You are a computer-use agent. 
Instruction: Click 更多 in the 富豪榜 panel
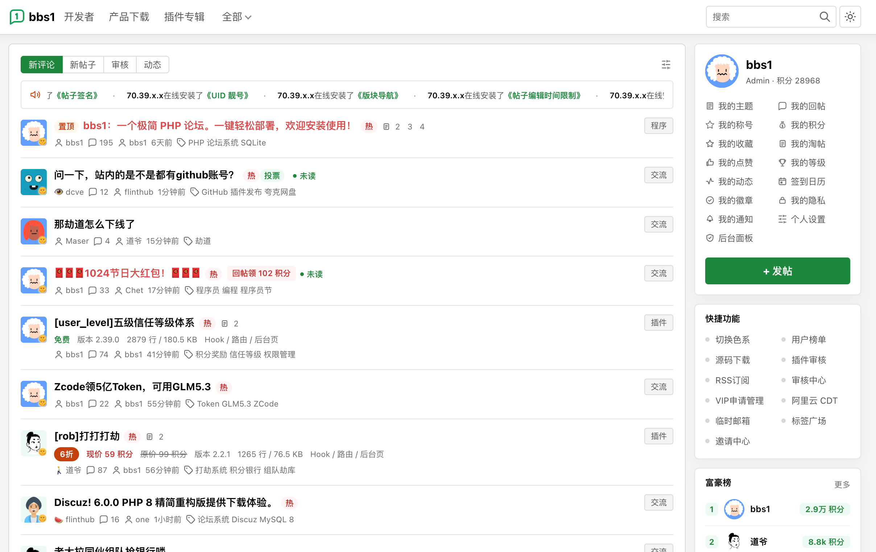(x=842, y=484)
